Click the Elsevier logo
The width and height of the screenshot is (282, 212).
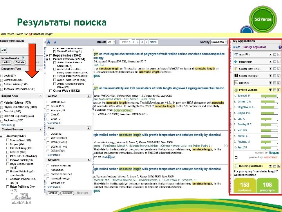point(21,198)
